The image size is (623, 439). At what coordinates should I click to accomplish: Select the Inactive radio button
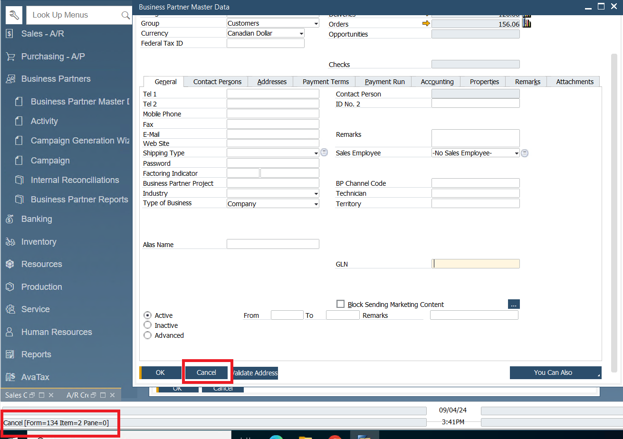147,325
